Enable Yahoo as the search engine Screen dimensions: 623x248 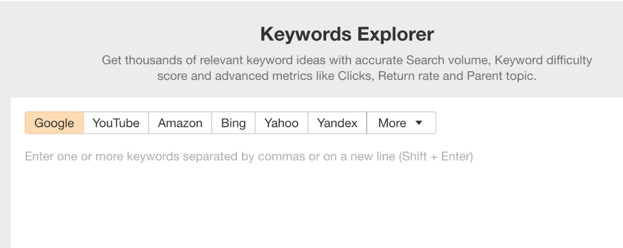(281, 123)
